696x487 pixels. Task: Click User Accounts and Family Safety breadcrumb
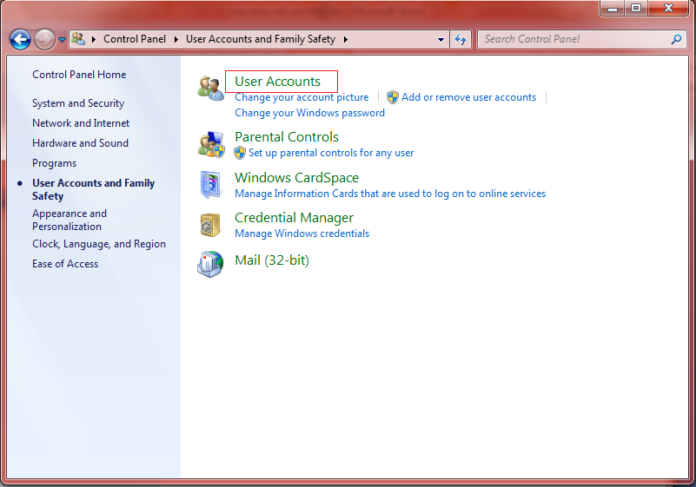261,39
